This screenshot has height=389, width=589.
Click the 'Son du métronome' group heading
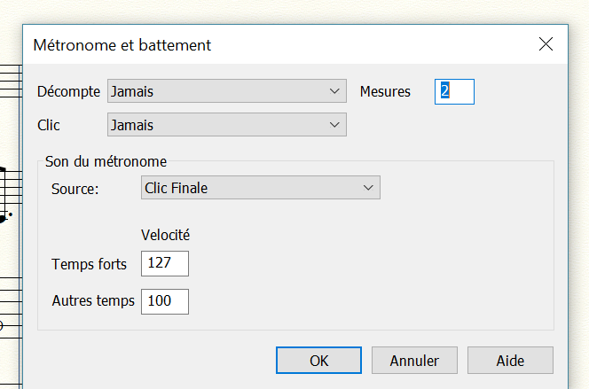click(106, 161)
